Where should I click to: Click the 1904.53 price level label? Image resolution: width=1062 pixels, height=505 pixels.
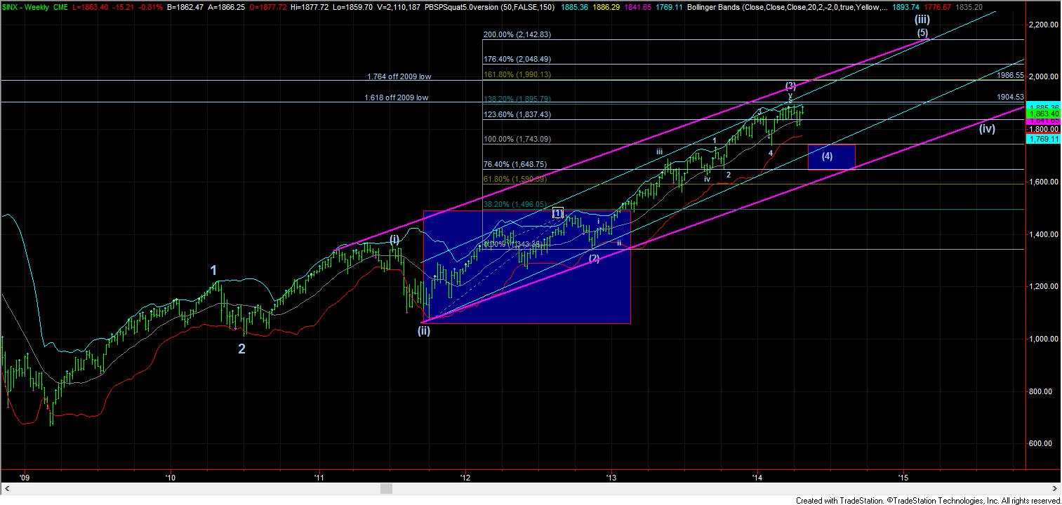tap(1010, 97)
